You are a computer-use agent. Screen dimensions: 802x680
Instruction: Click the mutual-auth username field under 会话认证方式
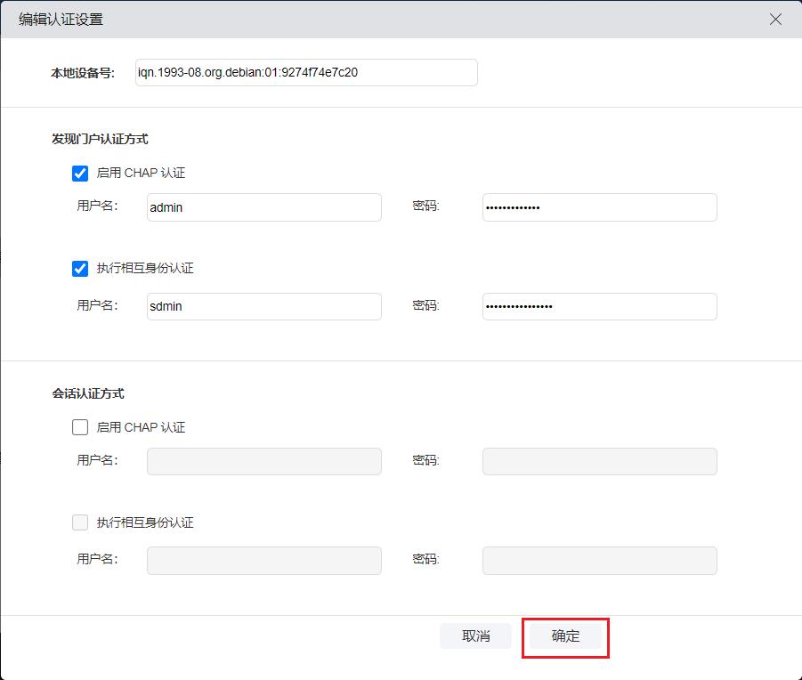(263, 560)
